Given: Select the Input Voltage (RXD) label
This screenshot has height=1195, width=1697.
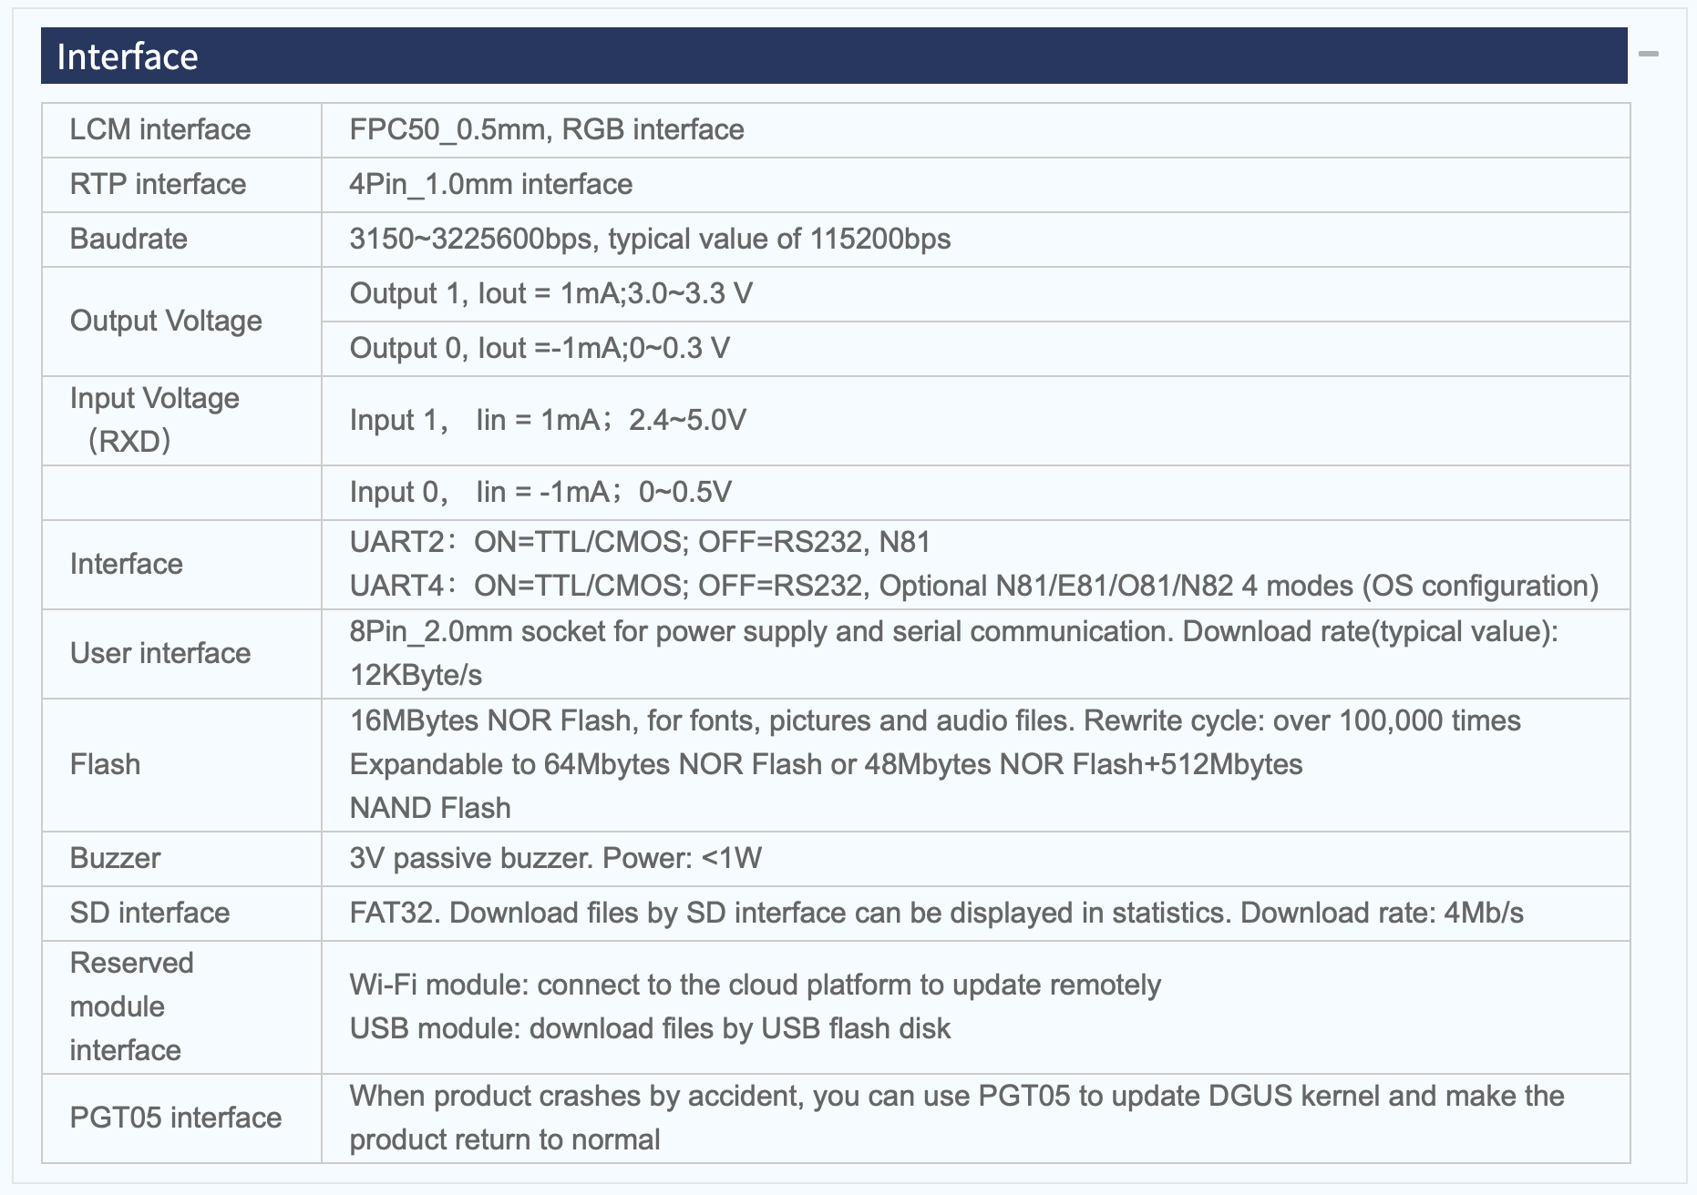Looking at the screenshot, I should [154, 420].
